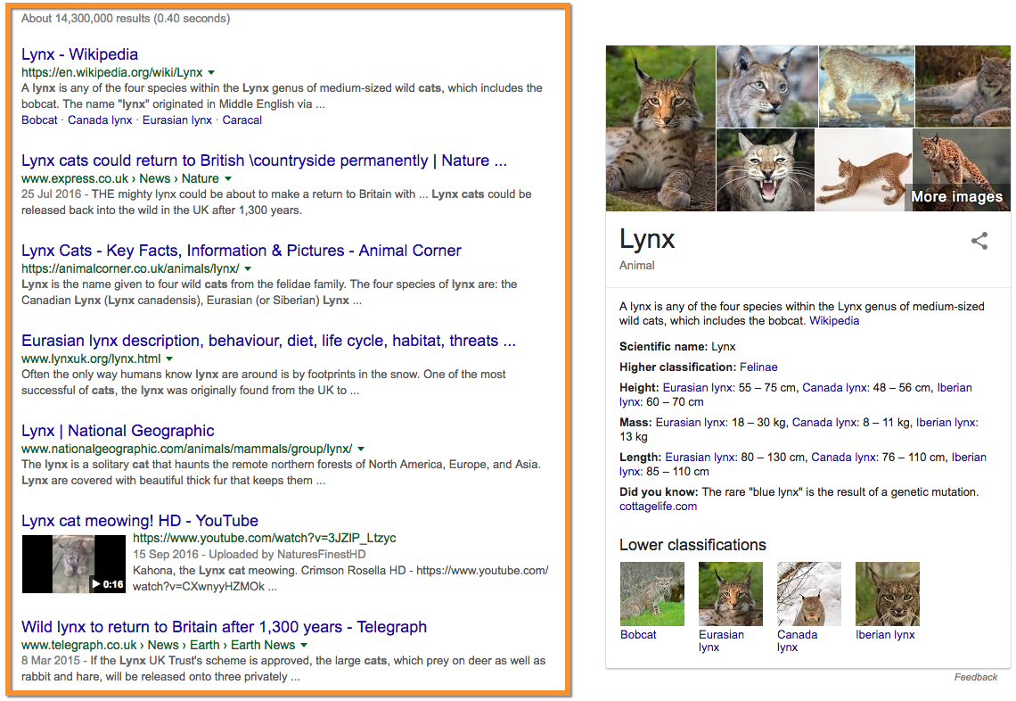This screenshot has height=701, width=1016.
Task: Expand dropdown arrow beside Wikipedia Lynx URL
Action: point(211,72)
